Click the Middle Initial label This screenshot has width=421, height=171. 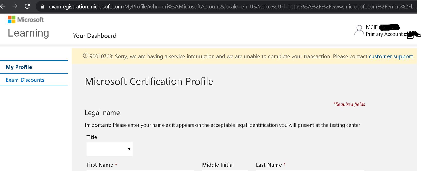[x=218, y=165]
